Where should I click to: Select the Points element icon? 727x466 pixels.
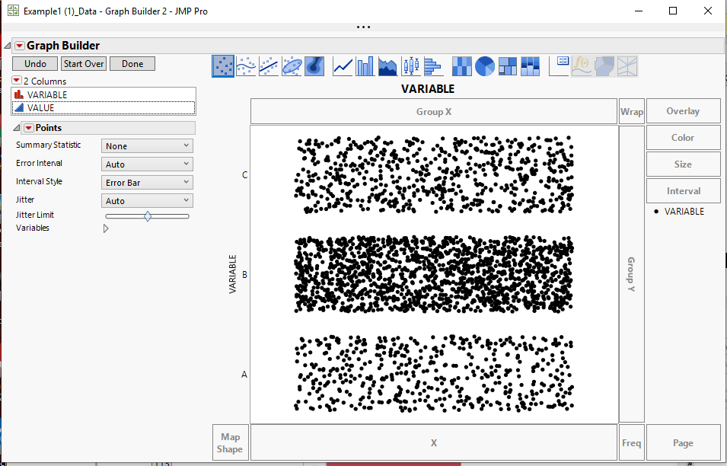tap(223, 66)
